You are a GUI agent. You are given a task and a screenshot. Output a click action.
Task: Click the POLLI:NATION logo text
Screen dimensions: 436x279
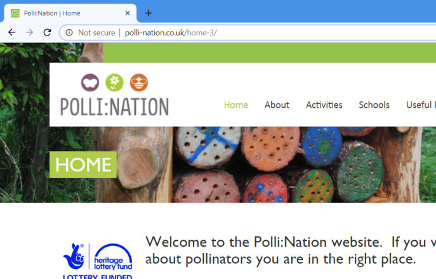point(115,107)
